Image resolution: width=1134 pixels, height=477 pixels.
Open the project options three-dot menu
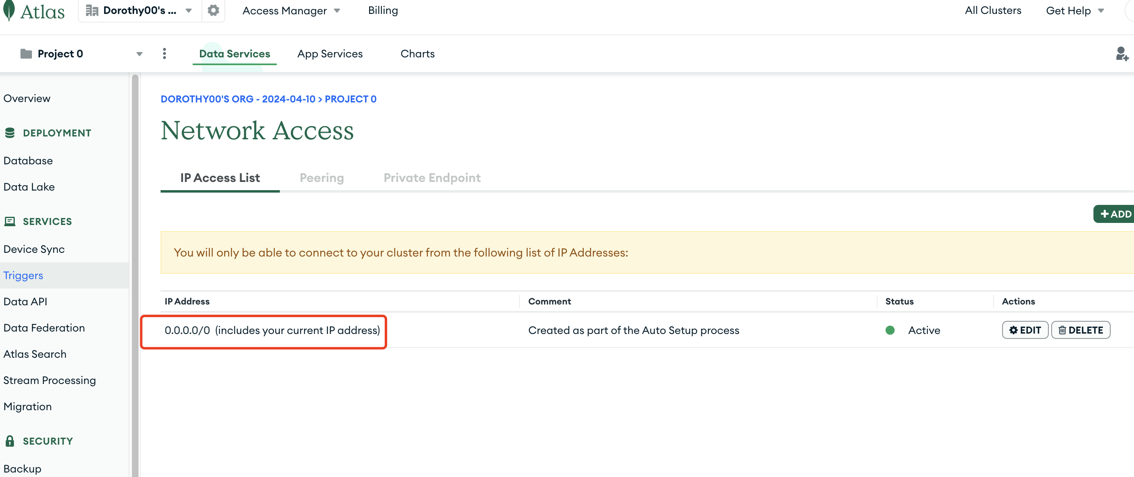click(x=164, y=54)
